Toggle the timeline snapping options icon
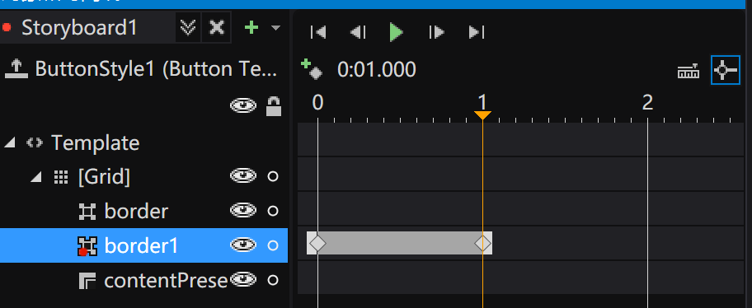The image size is (752, 308). 689,71
